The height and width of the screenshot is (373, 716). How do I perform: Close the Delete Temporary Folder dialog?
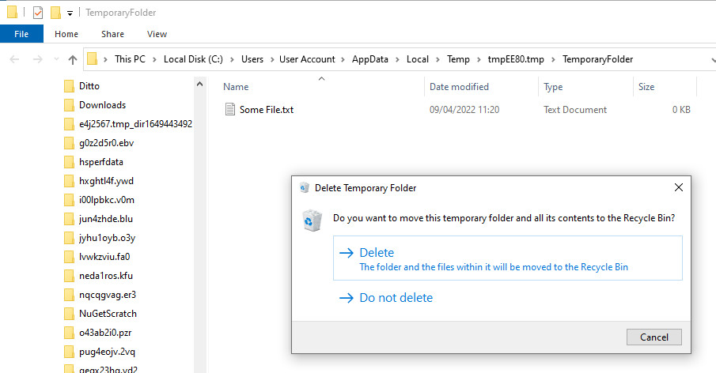(679, 187)
